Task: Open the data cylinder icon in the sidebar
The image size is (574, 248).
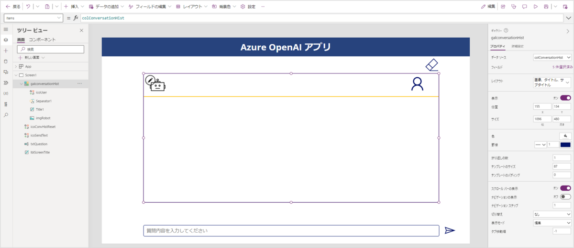Action: click(6, 61)
